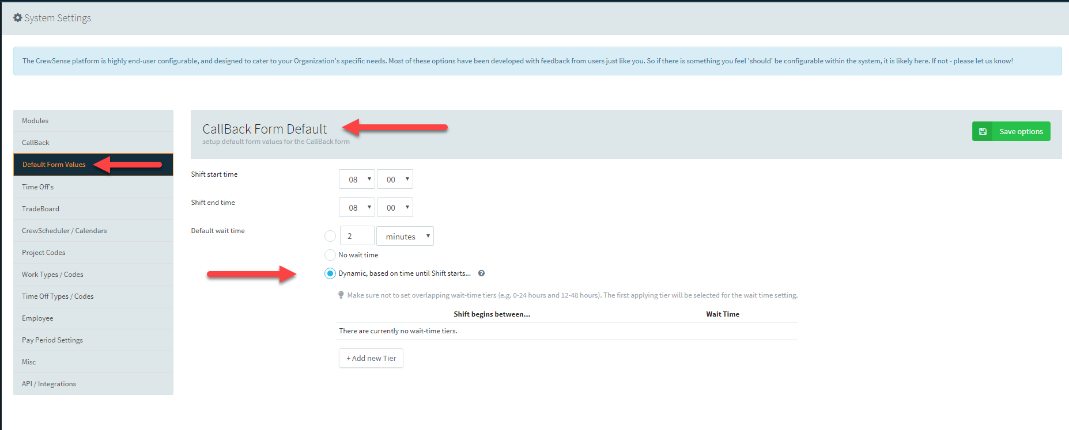Open CrewScheduler / Calendars settings
Image resolution: width=1069 pixels, height=430 pixels.
tap(93, 231)
